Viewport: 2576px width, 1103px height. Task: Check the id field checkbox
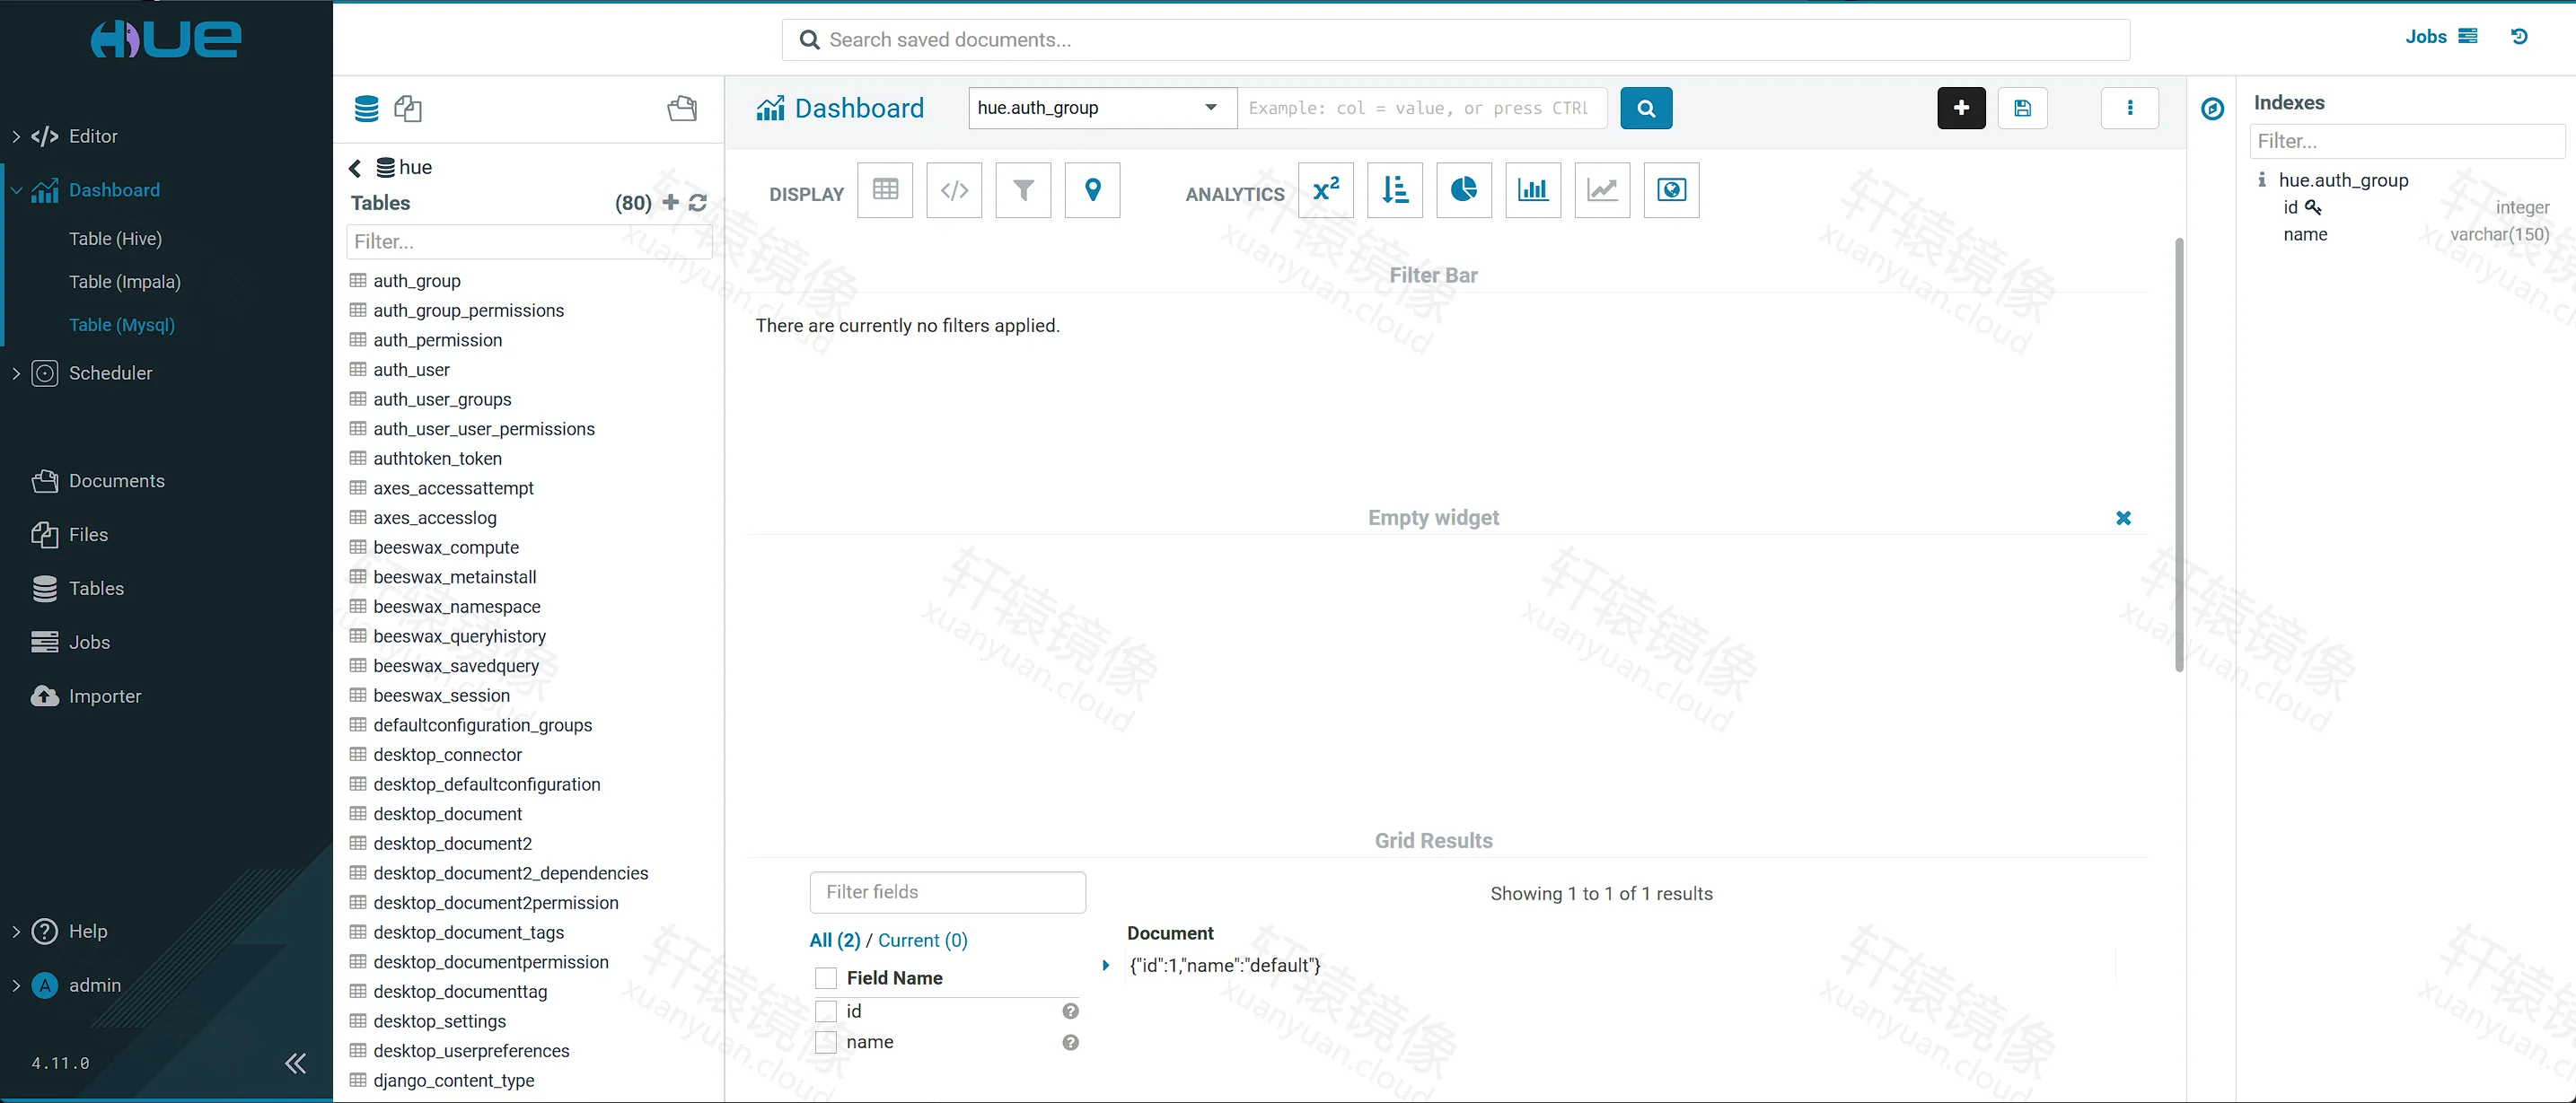(x=826, y=1011)
